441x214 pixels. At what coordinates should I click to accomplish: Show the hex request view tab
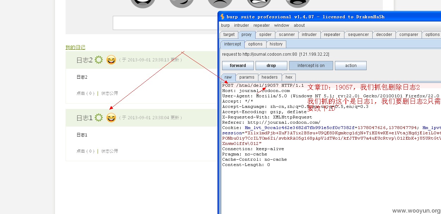289,77
